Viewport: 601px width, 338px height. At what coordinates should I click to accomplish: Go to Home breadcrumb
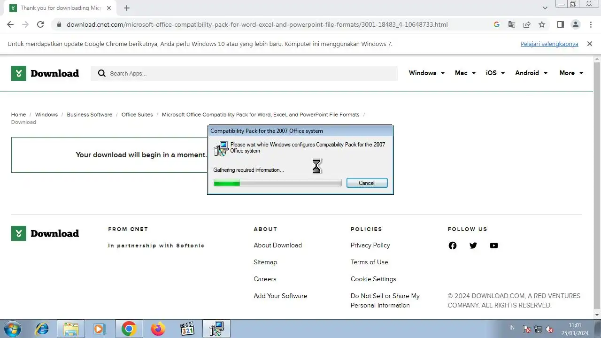18,115
